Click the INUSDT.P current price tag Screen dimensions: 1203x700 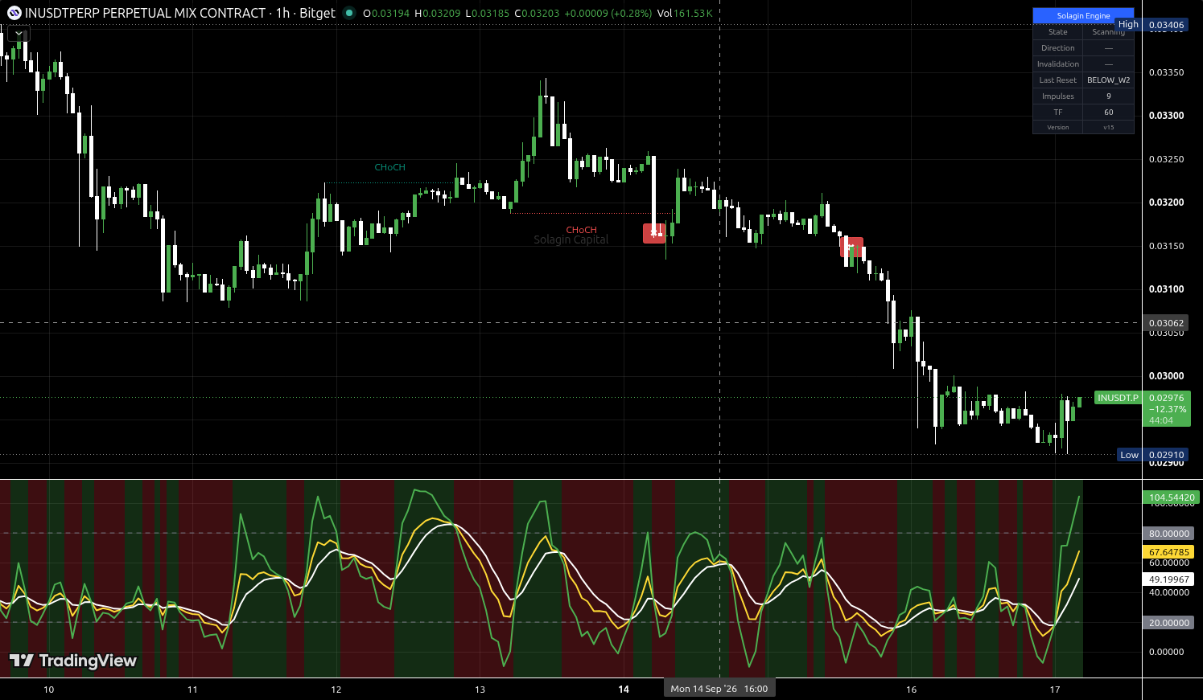pyautogui.click(x=1119, y=398)
